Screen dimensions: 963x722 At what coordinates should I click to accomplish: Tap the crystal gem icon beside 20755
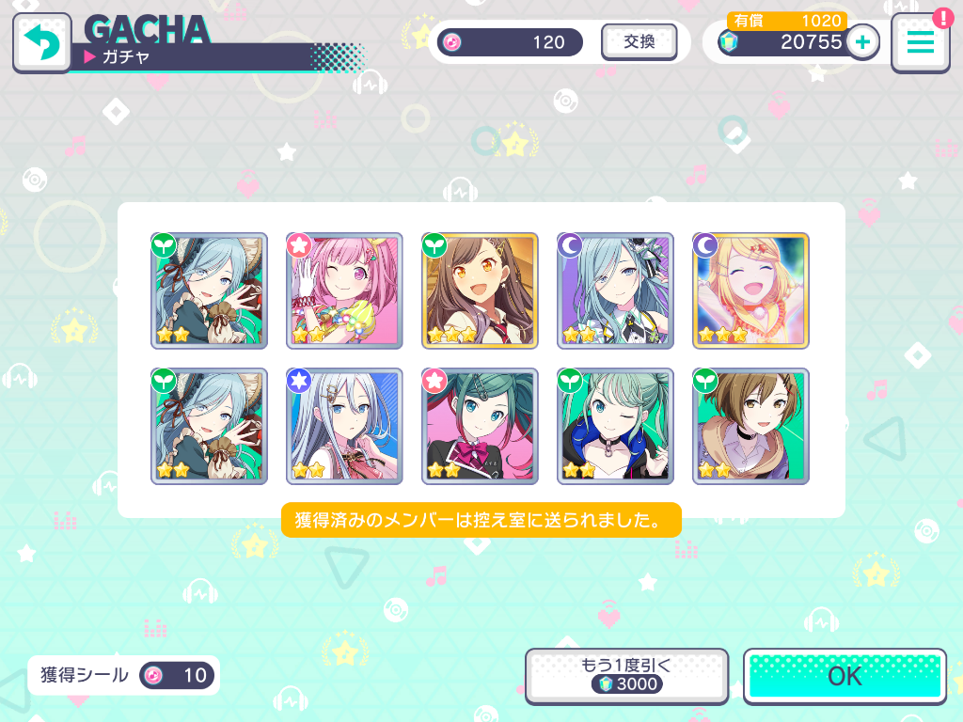point(729,42)
